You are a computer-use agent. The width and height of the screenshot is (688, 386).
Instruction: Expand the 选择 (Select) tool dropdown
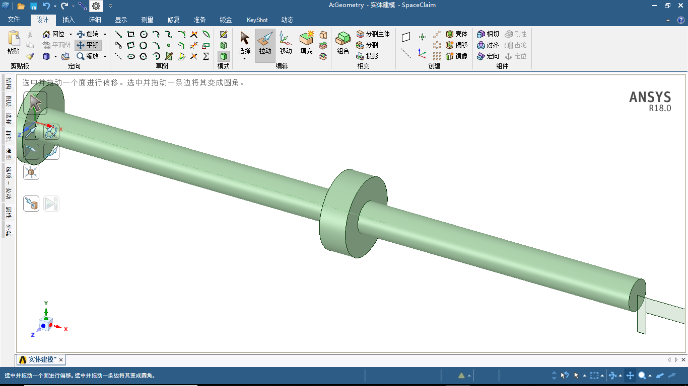click(x=244, y=58)
